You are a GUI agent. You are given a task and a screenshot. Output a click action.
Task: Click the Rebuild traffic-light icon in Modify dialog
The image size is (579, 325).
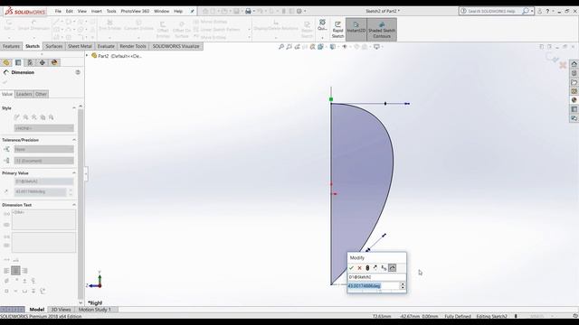pyautogui.click(x=367, y=268)
